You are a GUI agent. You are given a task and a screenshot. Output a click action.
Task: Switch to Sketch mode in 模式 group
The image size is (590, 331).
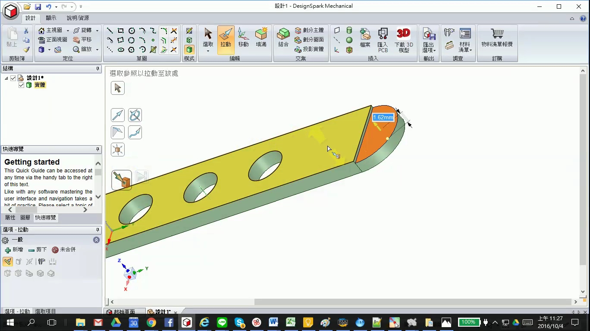(x=189, y=31)
